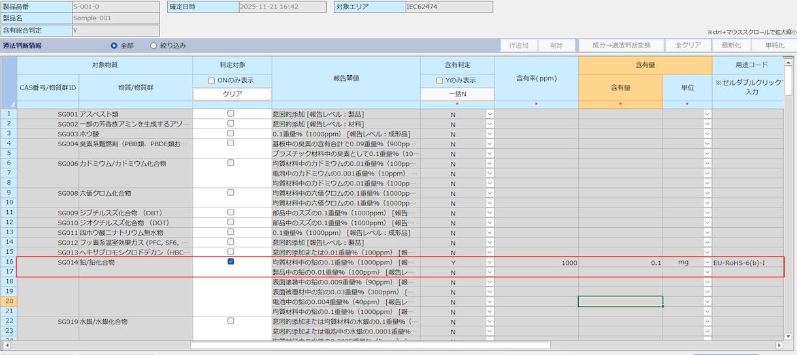Screen dimensions: 797x355
Task: Click the 一括N button
Action: click(x=457, y=94)
